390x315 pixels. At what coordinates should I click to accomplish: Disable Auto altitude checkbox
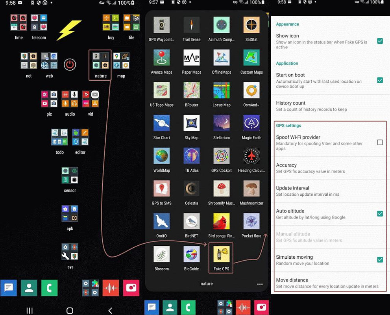[x=380, y=213]
